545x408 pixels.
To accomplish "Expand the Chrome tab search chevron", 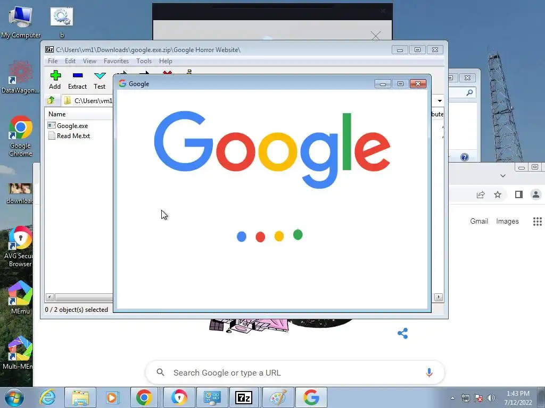I will click(502, 175).
